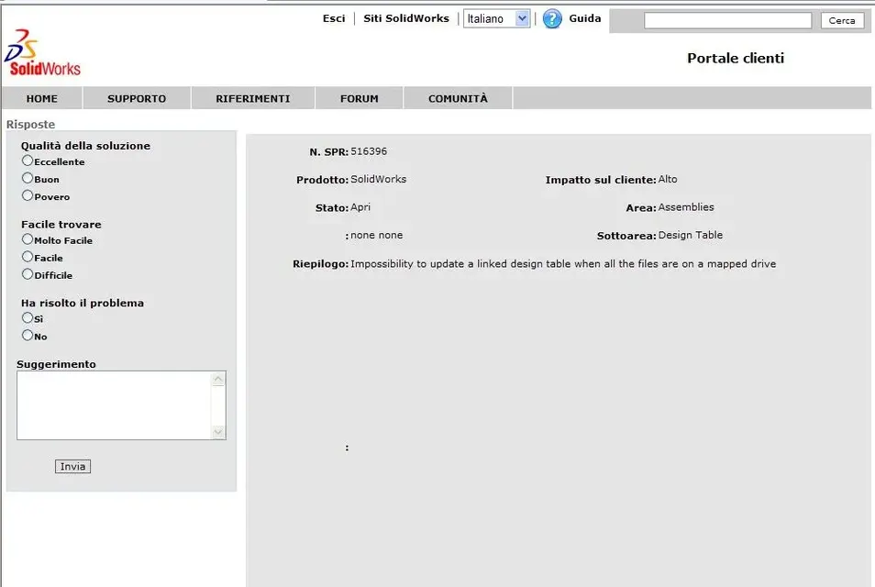This screenshot has width=875, height=587.
Task: Open the blue question mark help icon
Action: pos(552,19)
